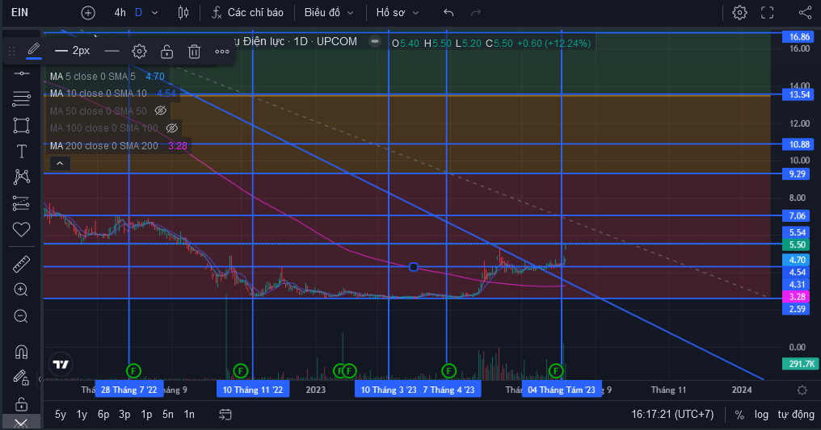The image size is (821, 430).
Task: Open time axis settings gear icon
Action: [802, 390]
